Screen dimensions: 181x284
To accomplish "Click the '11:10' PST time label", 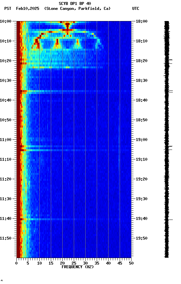I will pyautogui.click(x=6, y=159).
